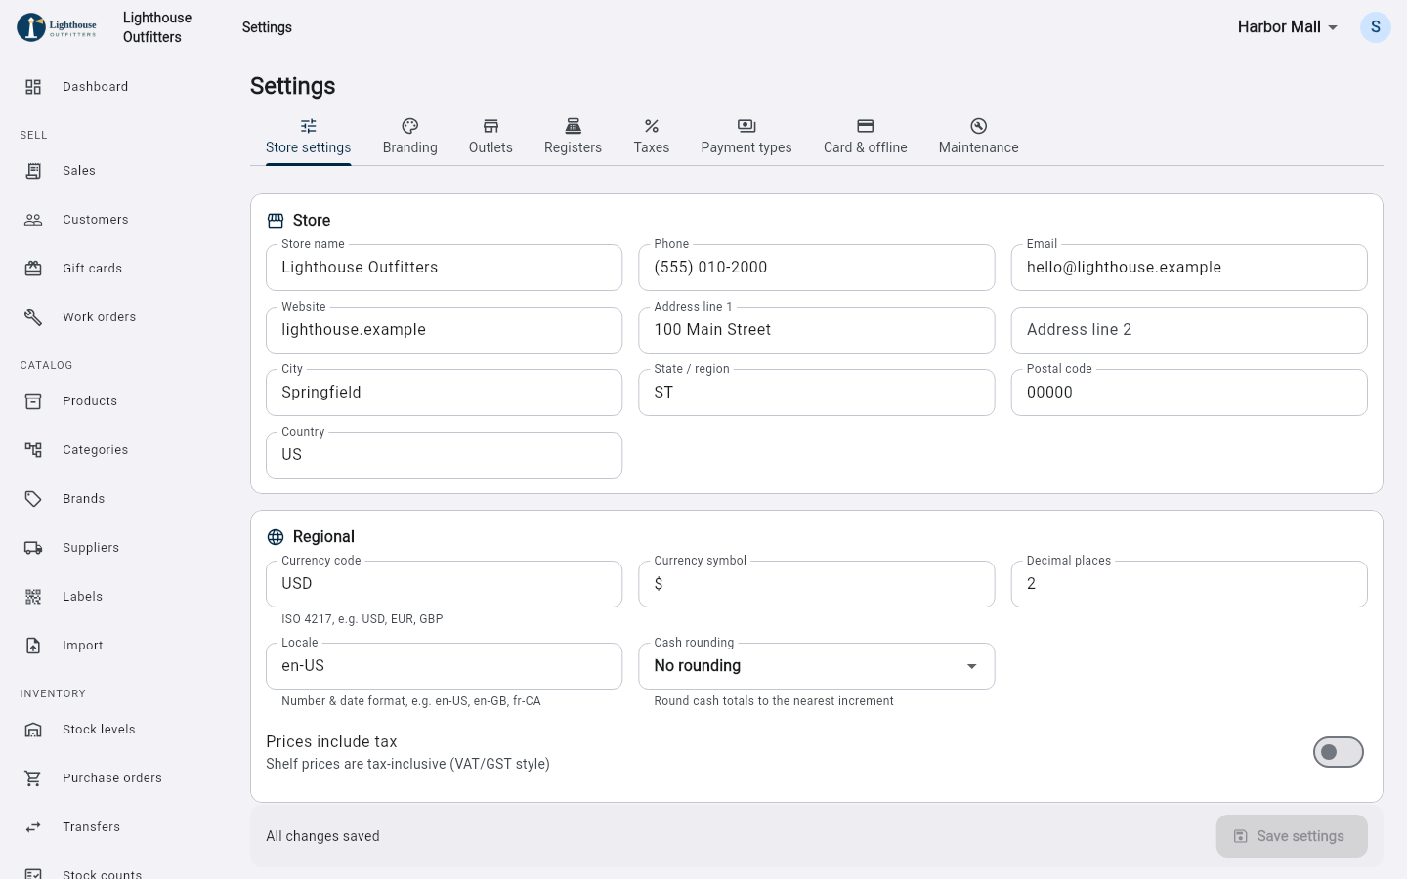Click the Brands tag icon

[x=33, y=499]
